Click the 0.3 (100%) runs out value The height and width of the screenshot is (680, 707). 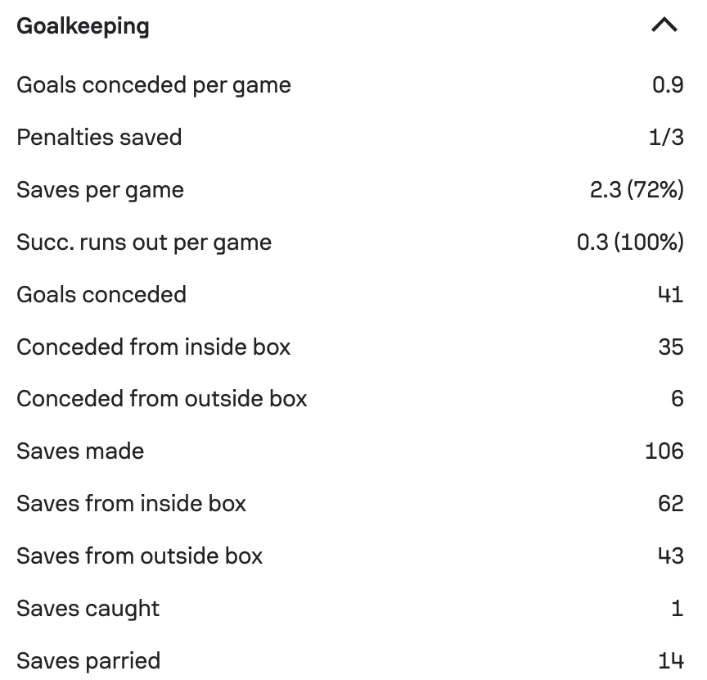pos(630,242)
